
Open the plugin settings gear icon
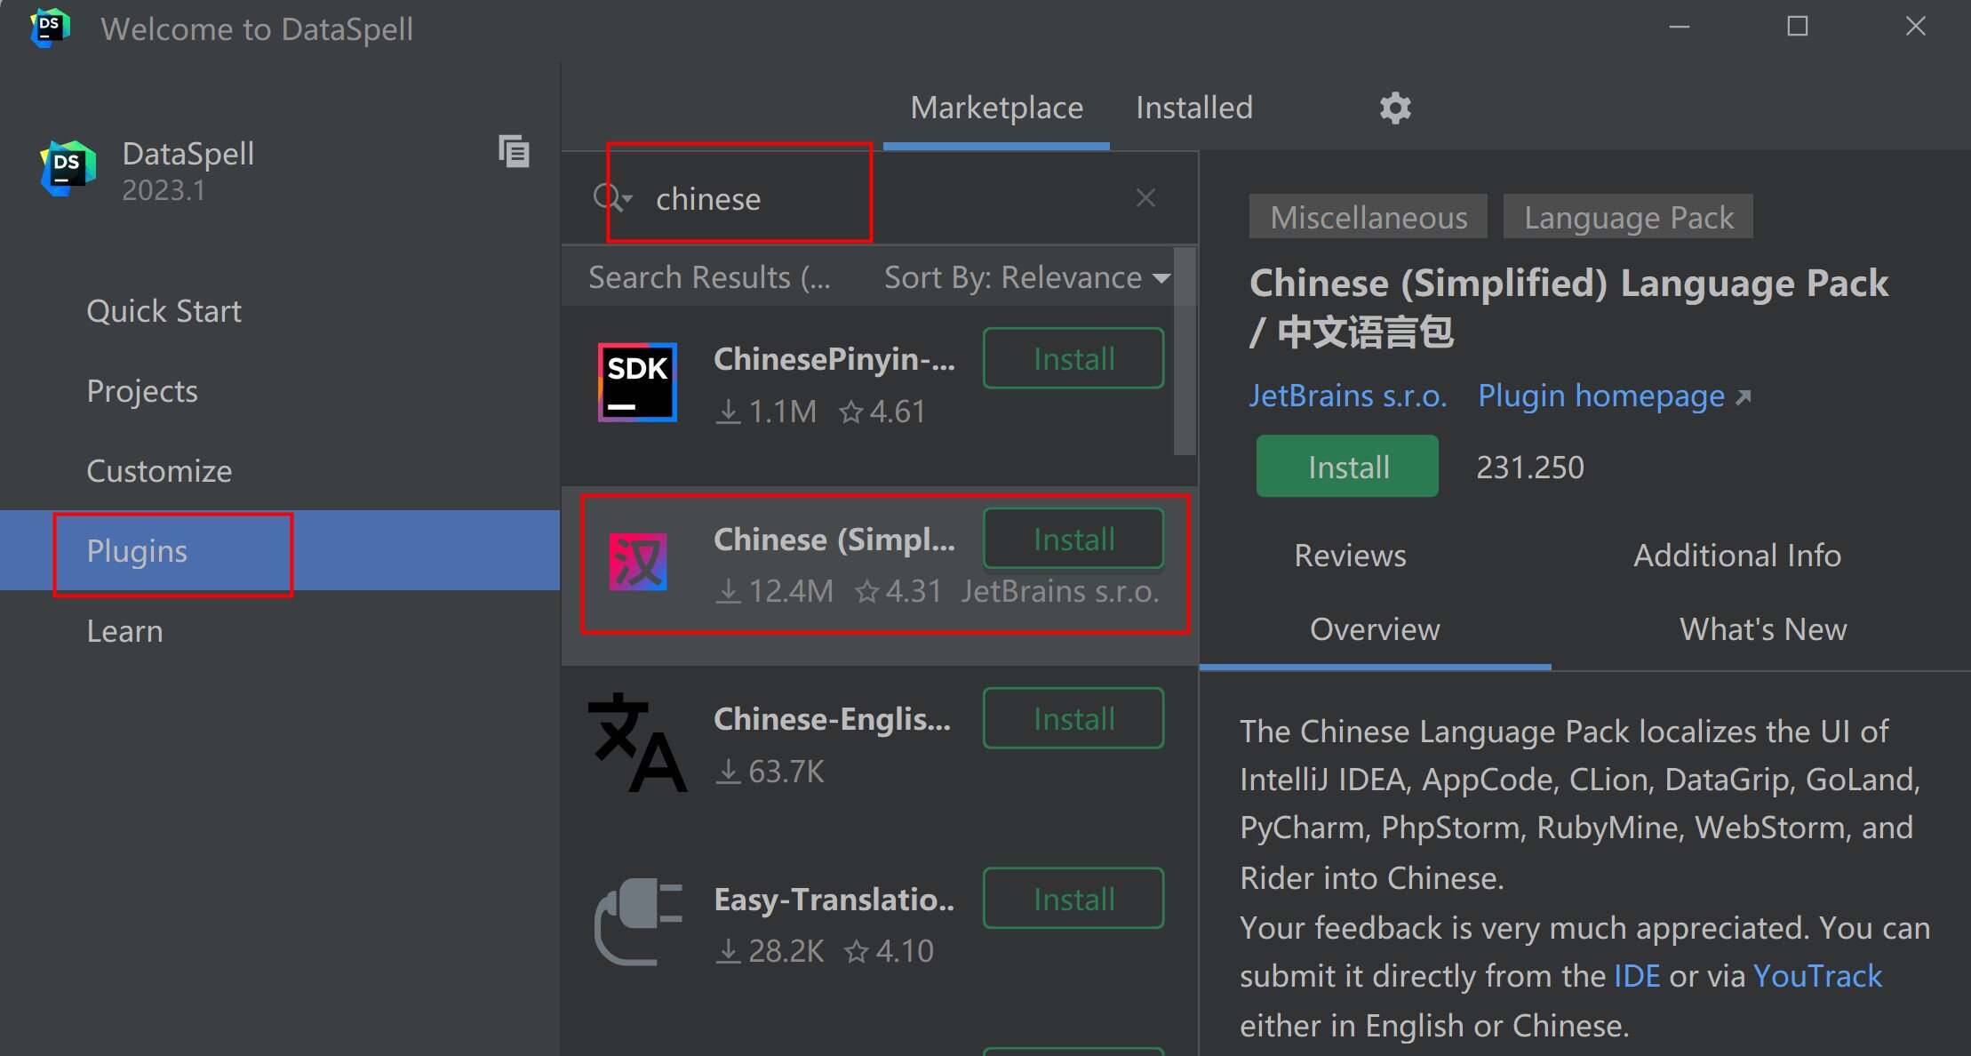1395,108
